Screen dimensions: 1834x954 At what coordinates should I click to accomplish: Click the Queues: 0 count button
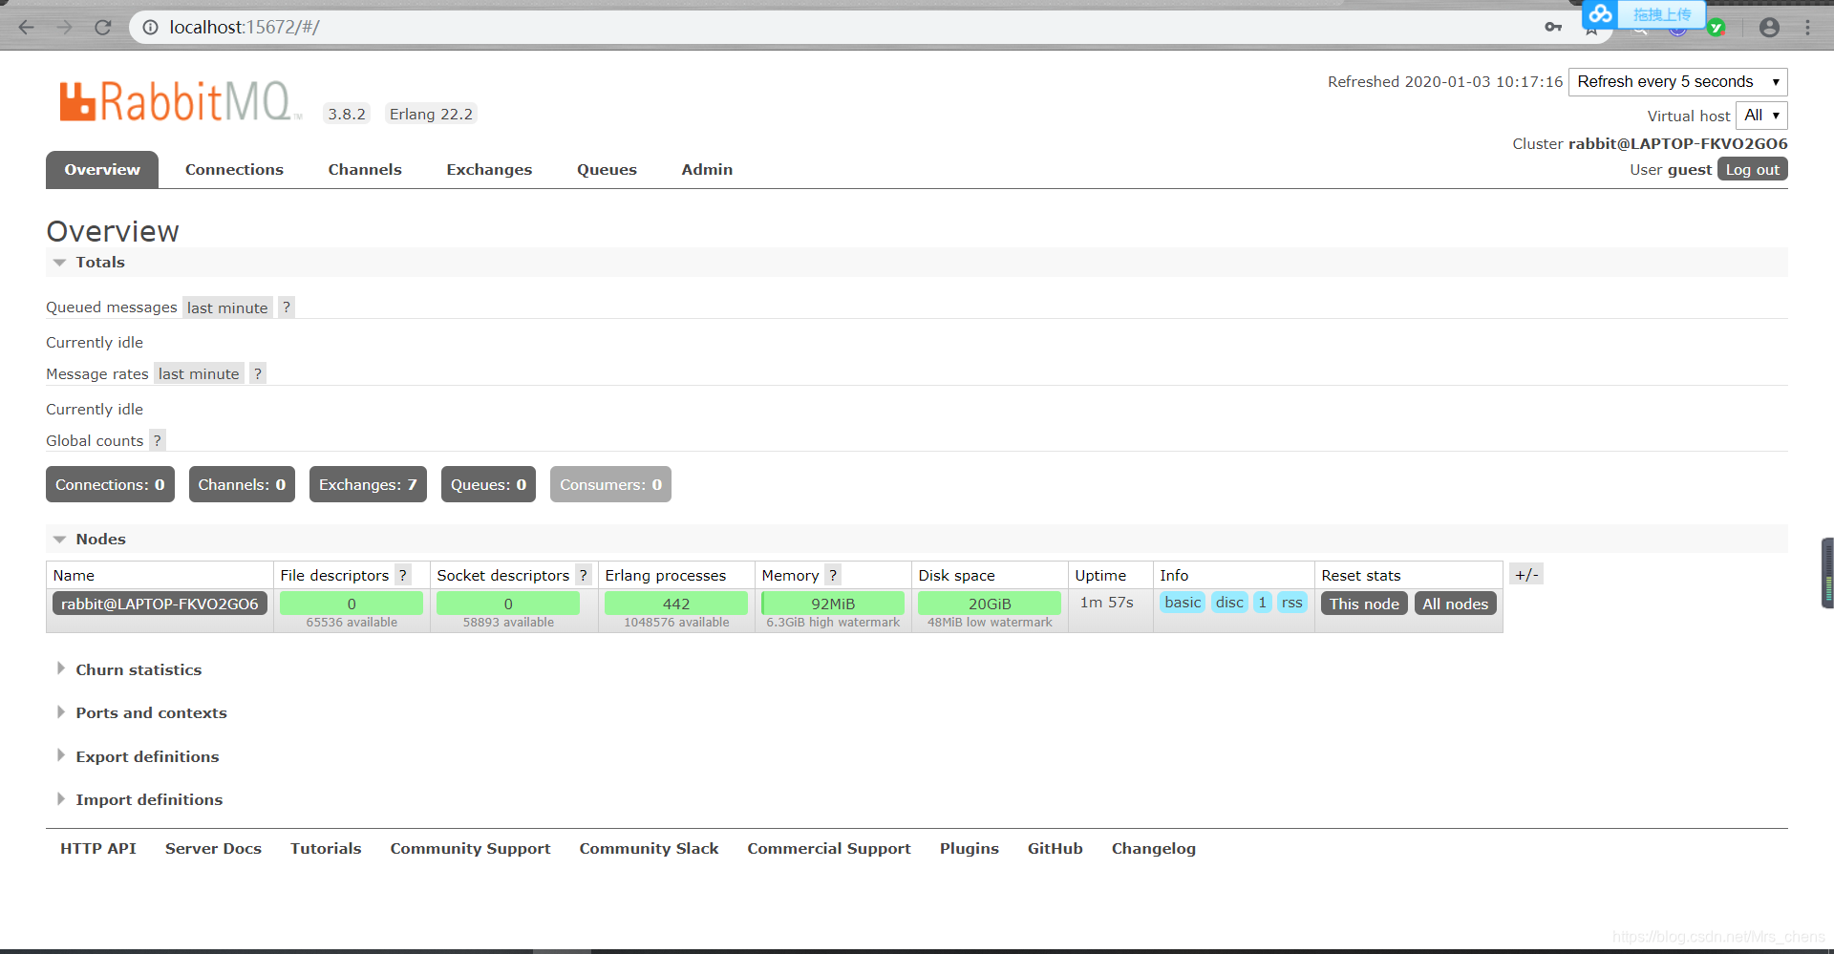click(488, 484)
